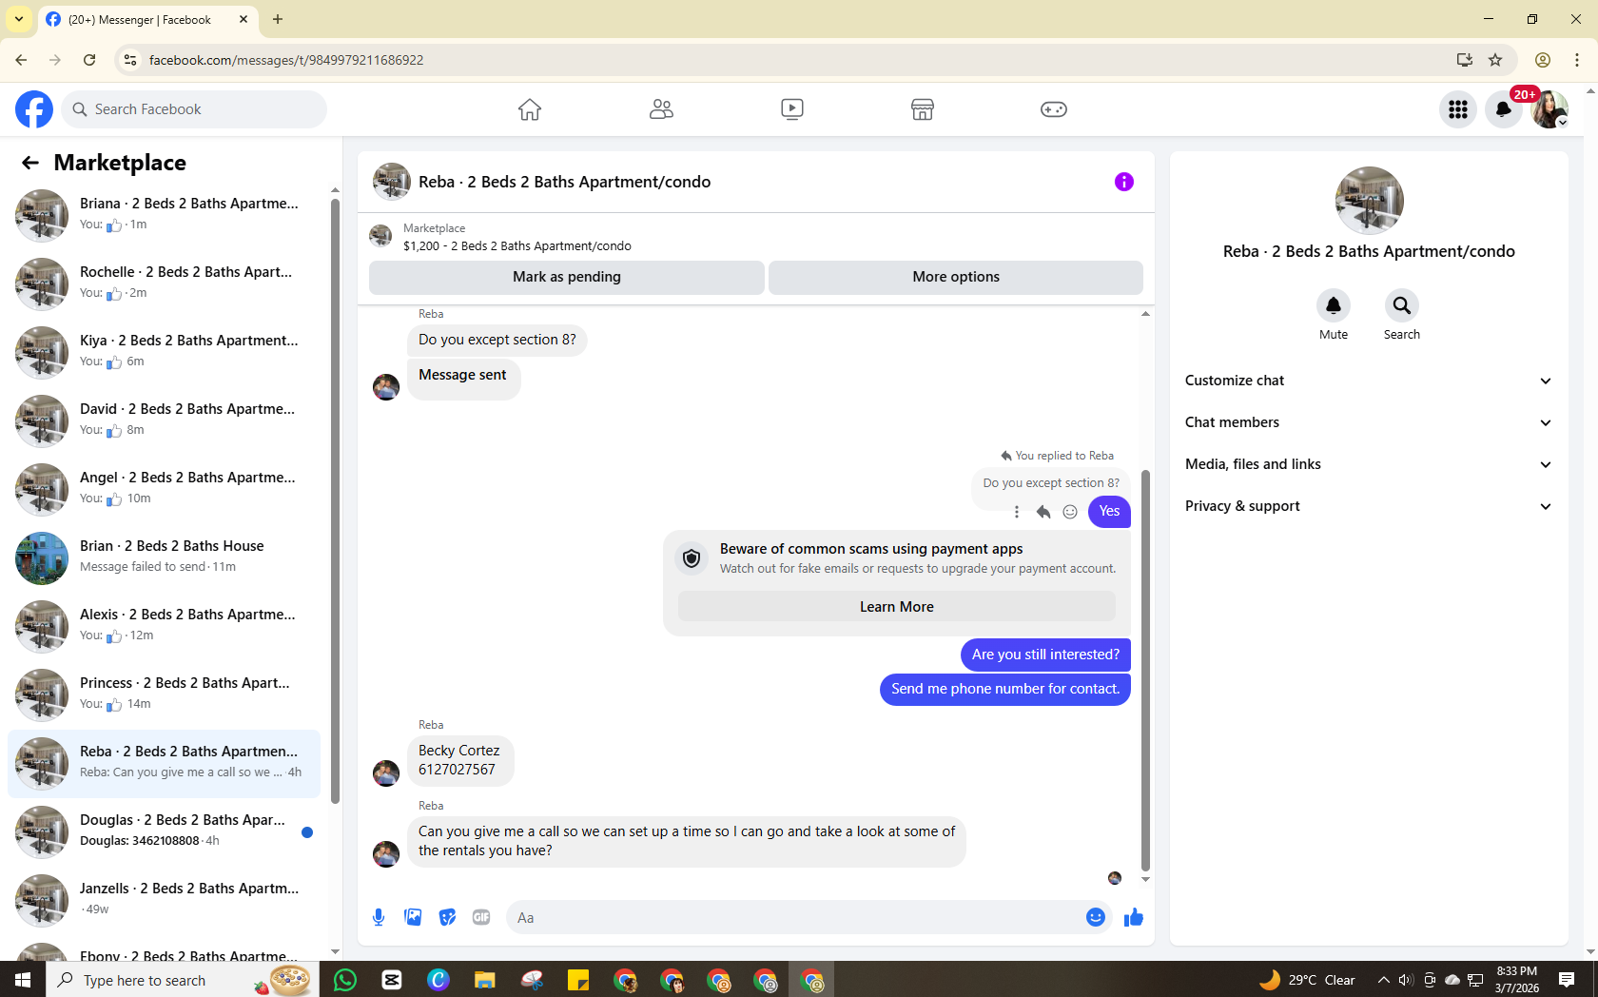Open the unread Douglas conversation
Image resolution: width=1598 pixels, height=997 pixels.
tap(164, 831)
